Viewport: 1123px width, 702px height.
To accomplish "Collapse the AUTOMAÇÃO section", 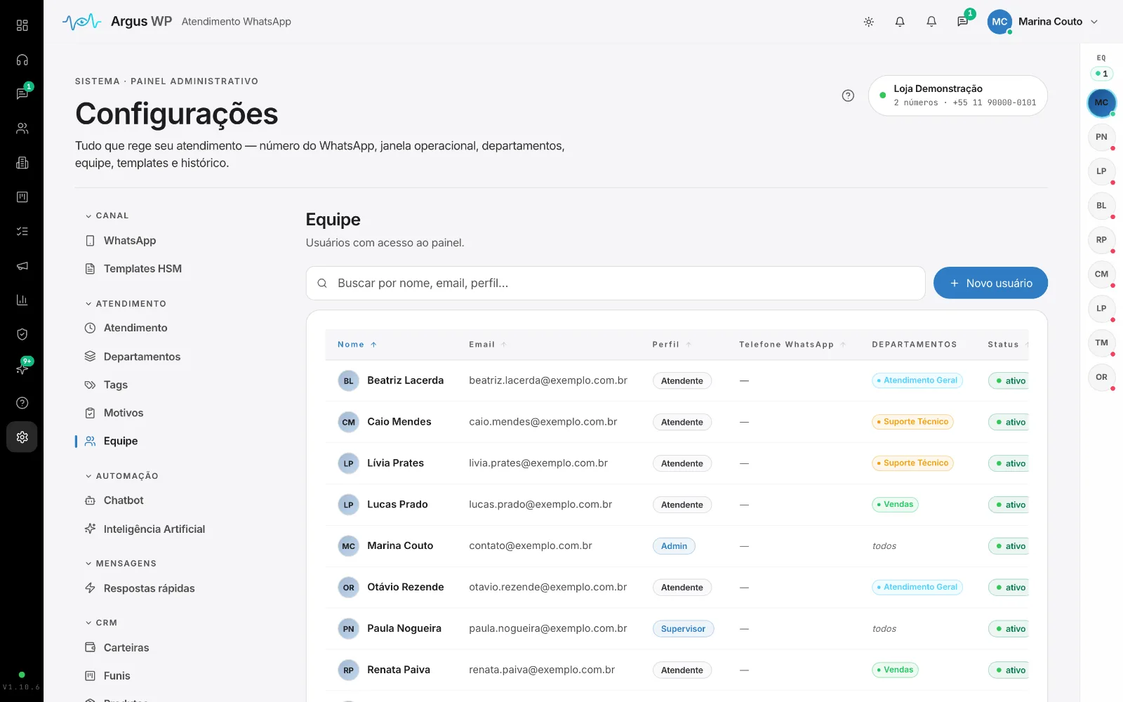I will point(121,476).
